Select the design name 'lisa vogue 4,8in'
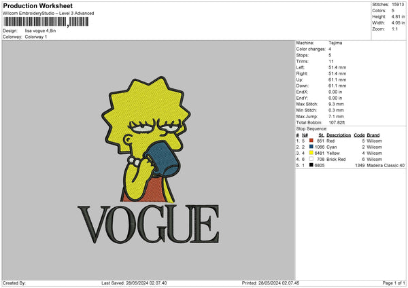Viewport: 408px width, 288px height. point(40,31)
